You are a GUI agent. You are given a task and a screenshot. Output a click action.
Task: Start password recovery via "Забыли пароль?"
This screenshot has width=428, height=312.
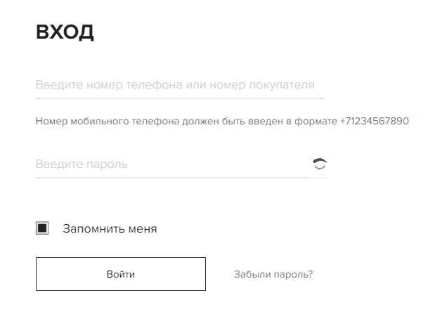coord(273,274)
